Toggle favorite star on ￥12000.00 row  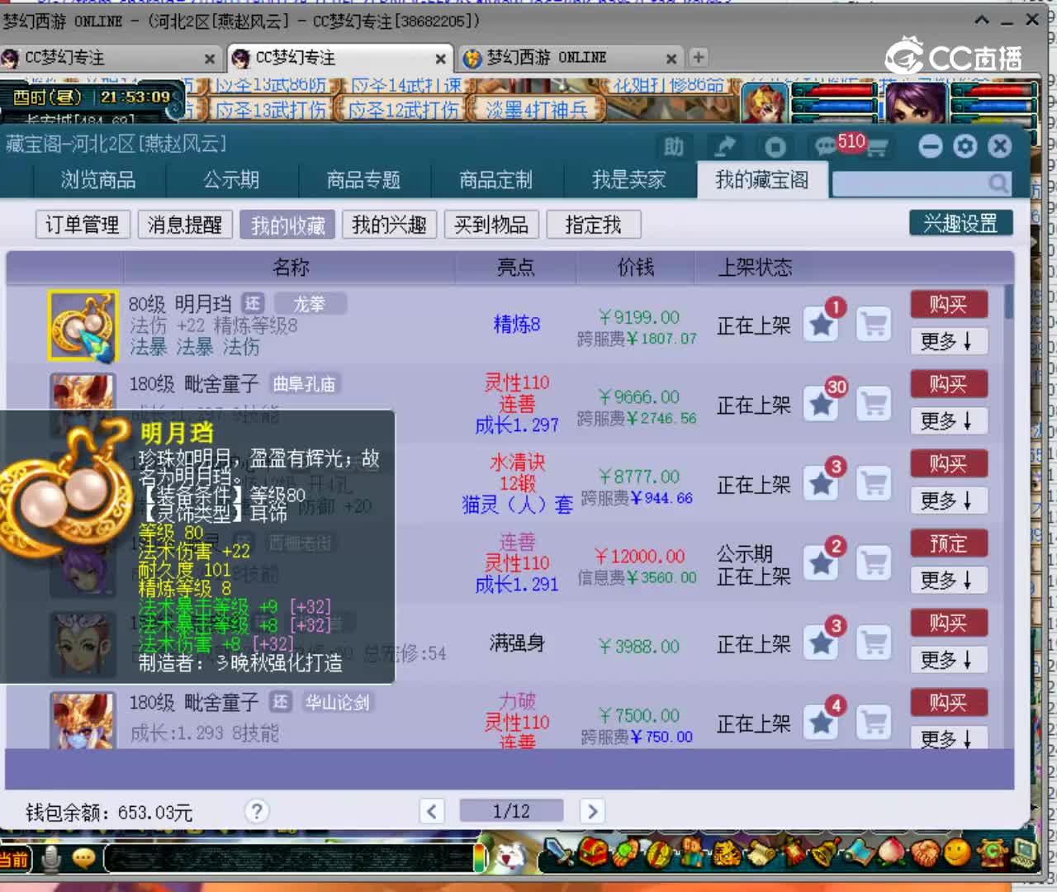[x=821, y=563]
